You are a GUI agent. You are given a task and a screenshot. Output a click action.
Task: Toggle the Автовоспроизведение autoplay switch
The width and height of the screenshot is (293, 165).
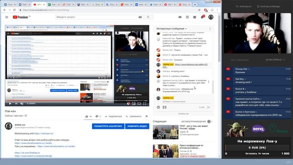(x=209, y=121)
